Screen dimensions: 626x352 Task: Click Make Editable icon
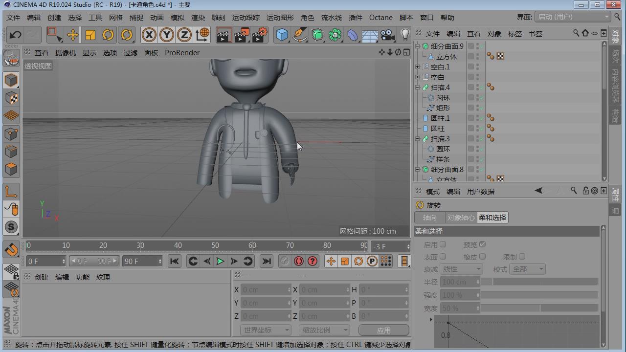[x=11, y=58]
